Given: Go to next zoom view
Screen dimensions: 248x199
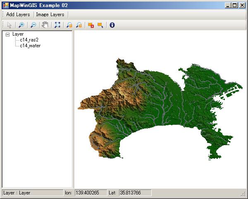Looking at the screenshot, I should click(79, 25).
